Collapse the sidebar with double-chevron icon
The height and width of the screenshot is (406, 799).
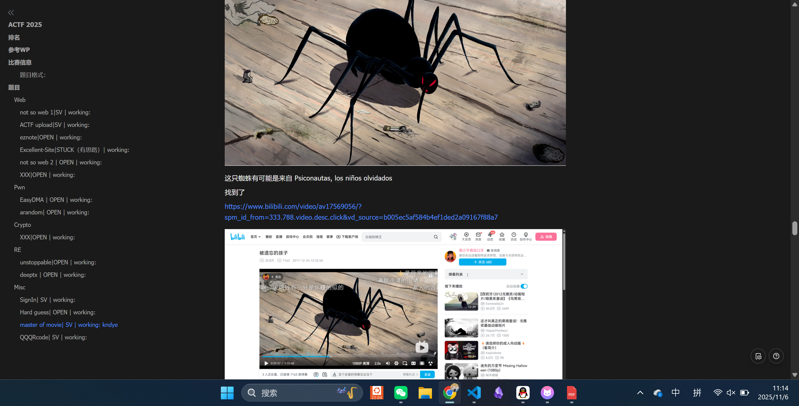point(11,13)
